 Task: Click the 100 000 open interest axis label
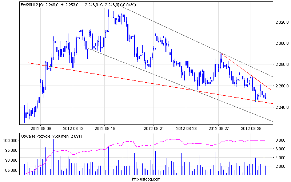click(11, 141)
